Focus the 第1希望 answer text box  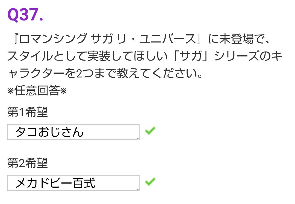(x=73, y=132)
